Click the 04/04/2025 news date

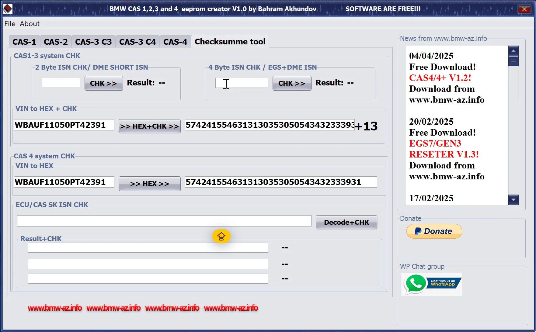pyautogui.click(x=431, y=56)
